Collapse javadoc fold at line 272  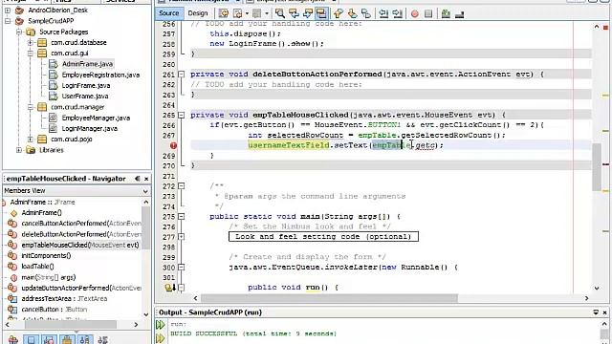(x=181, y=186)
